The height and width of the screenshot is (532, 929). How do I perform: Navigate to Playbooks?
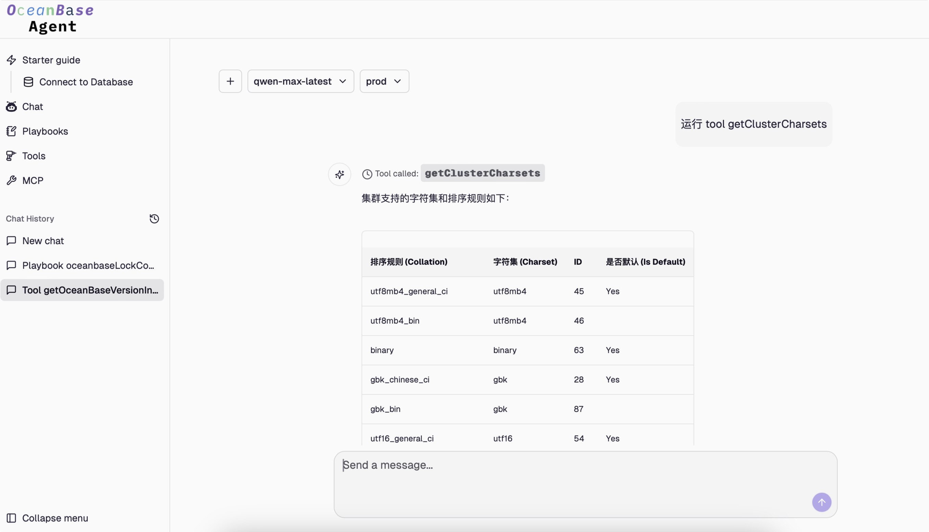click(45, 131)
